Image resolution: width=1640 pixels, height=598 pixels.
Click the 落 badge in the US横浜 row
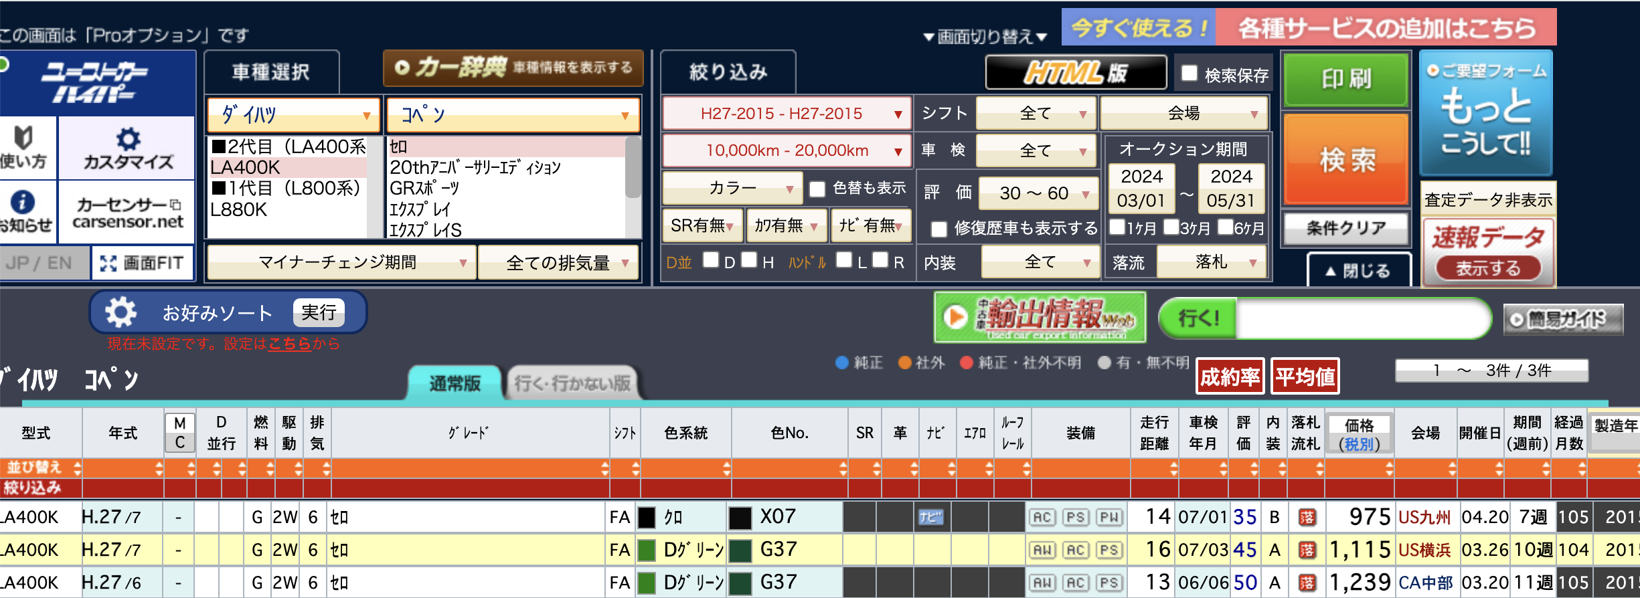1307,550
